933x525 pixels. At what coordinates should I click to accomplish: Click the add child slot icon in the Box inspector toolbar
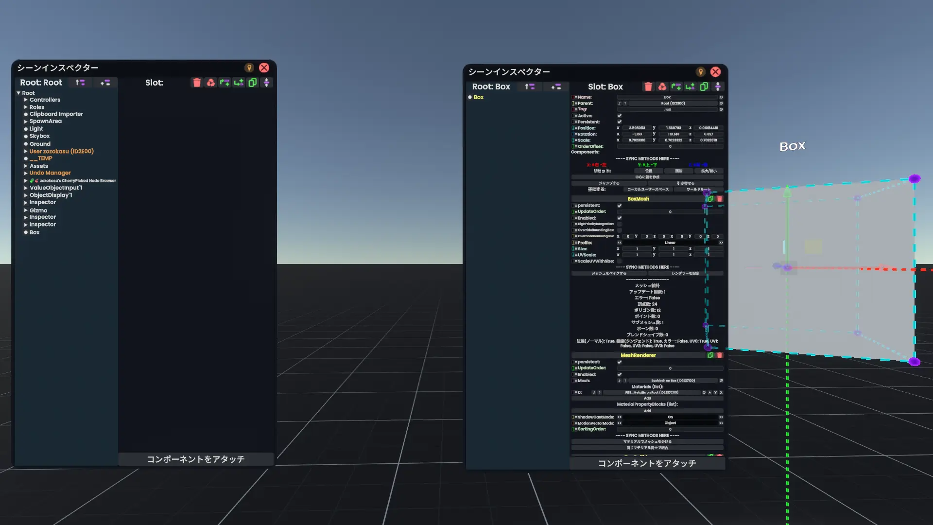[690, 87]
